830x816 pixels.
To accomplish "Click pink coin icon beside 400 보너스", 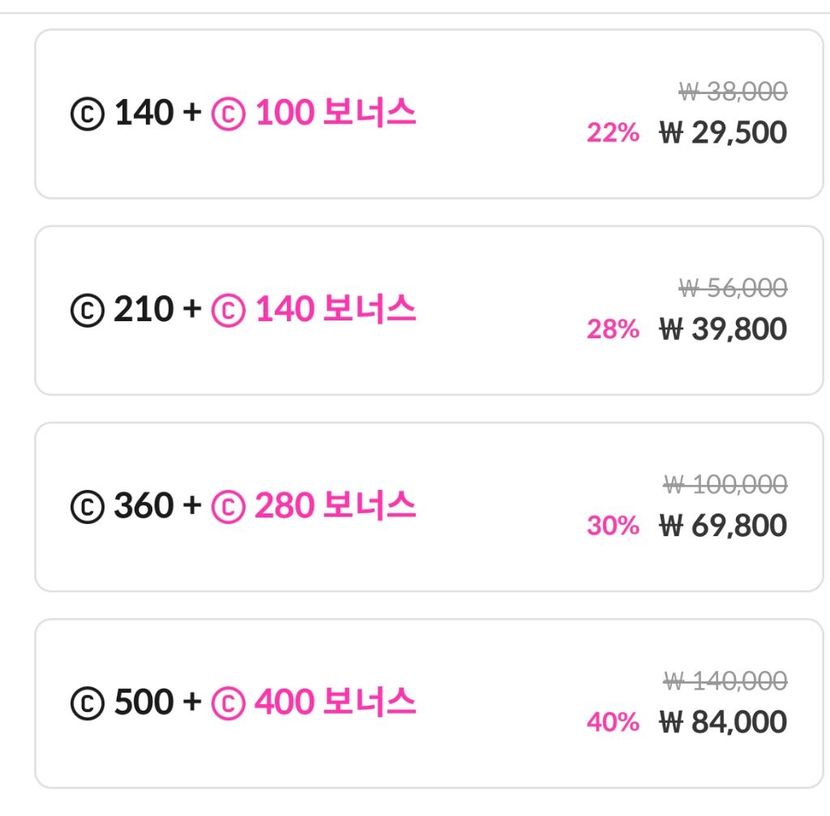I will click(x=228, y=703).
